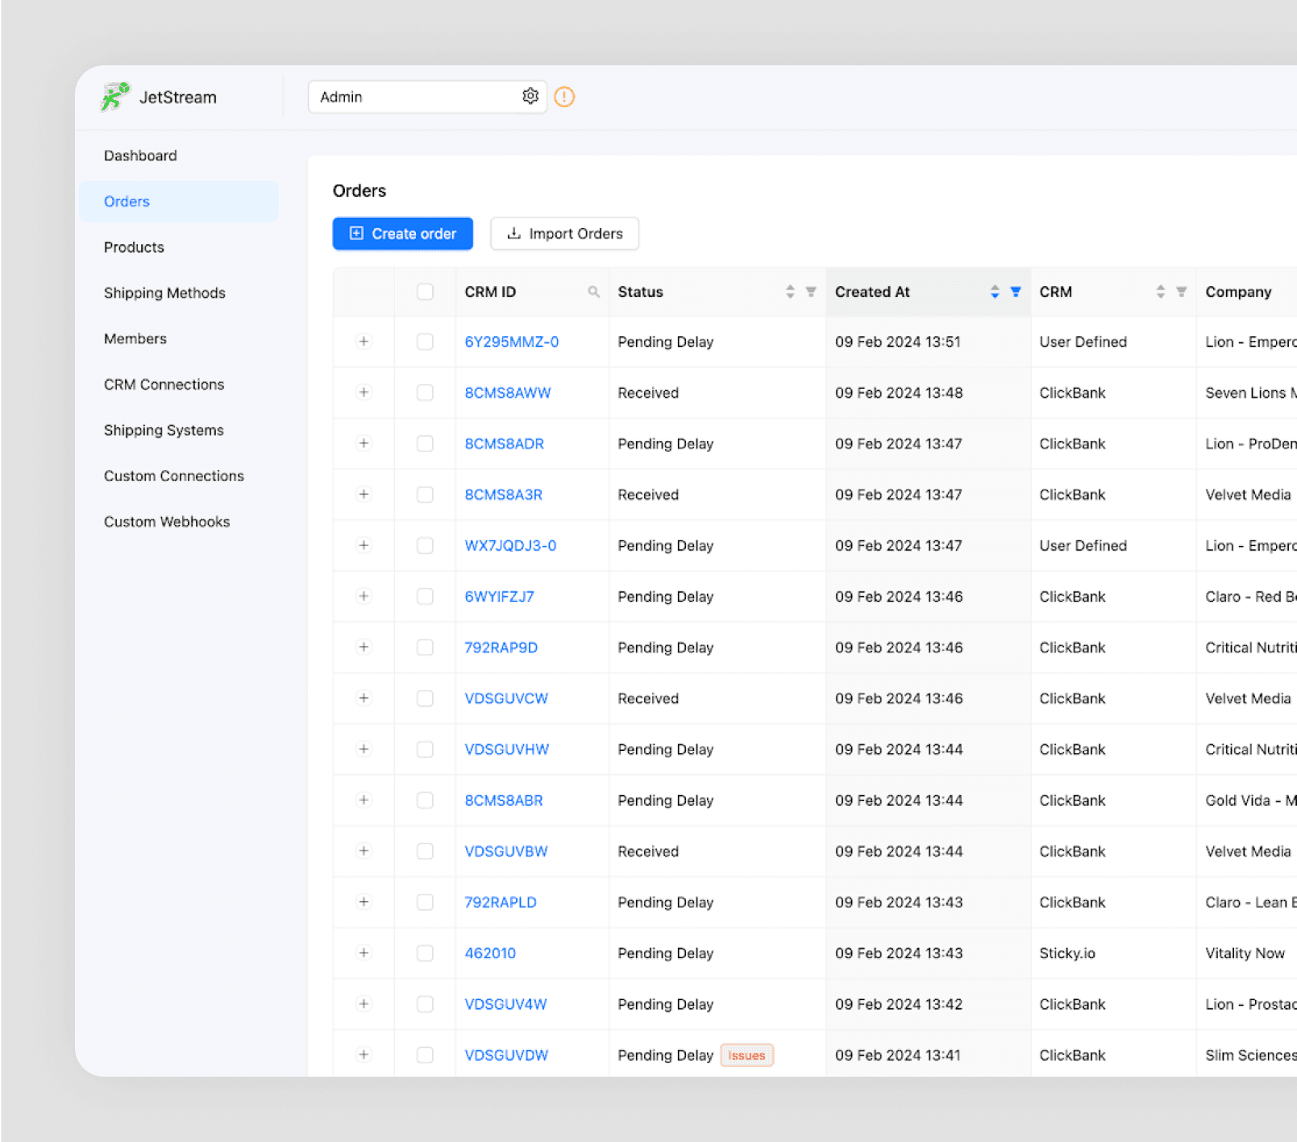
Task: Open the CRM ID column search icon
Action: (594, 291)
